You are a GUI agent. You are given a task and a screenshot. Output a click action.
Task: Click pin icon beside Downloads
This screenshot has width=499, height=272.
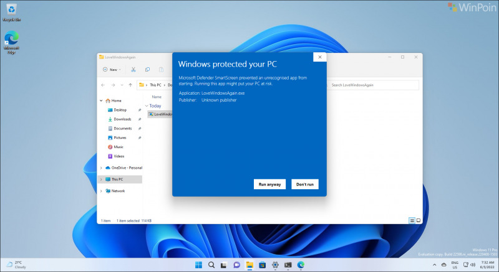pyautogui.click(x=139, y=119)
